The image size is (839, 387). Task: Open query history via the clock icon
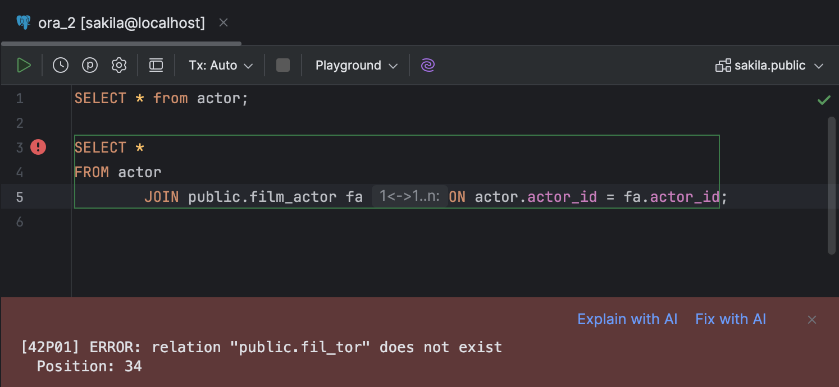tap(60, 64)
